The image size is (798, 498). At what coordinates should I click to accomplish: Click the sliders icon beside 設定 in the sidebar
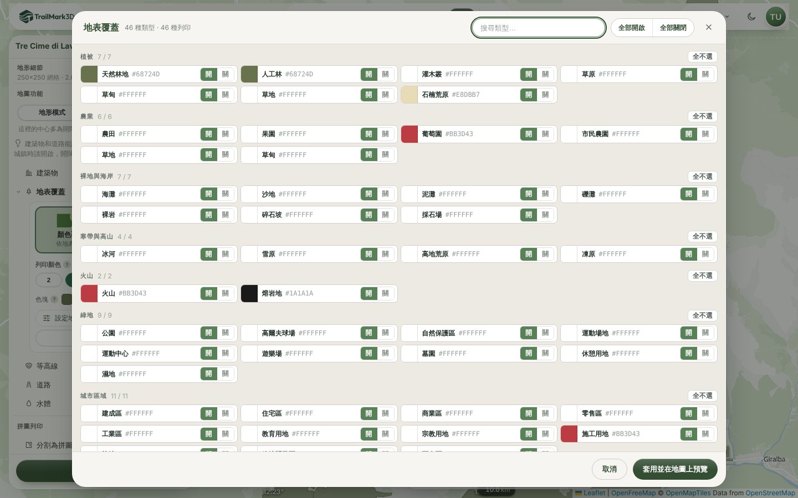coord(47,318)
